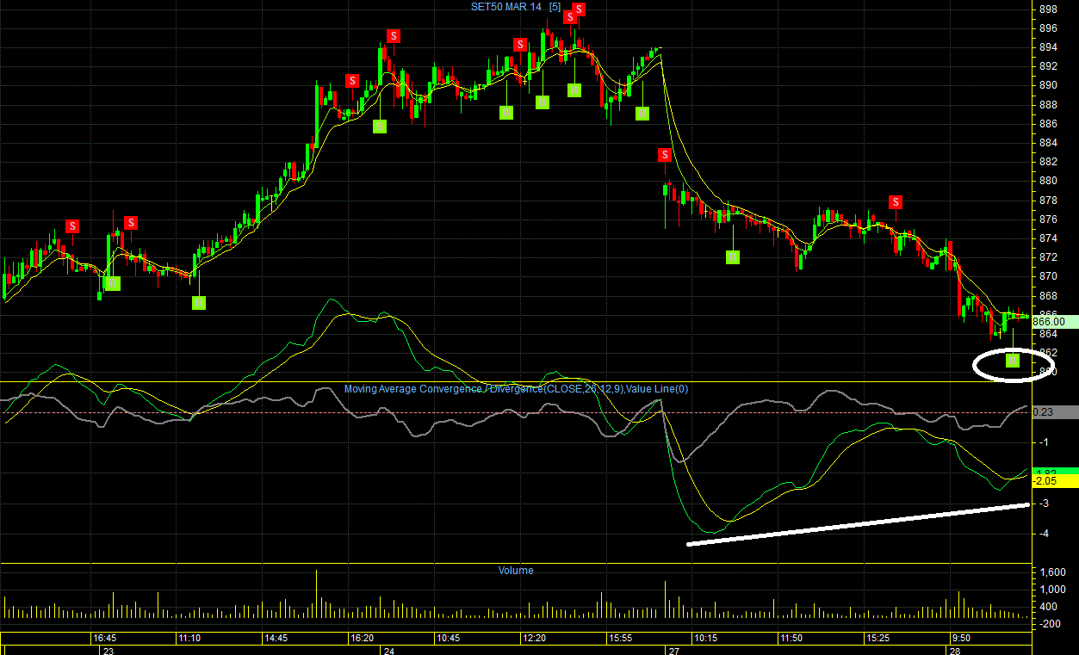
Task: Click the 880 price axis label
Action: [x=1048, y=181]
